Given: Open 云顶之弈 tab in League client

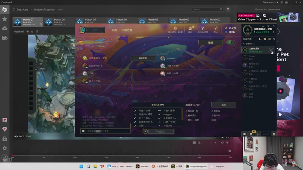Looking at the screenshot, I should pos(127,30).
